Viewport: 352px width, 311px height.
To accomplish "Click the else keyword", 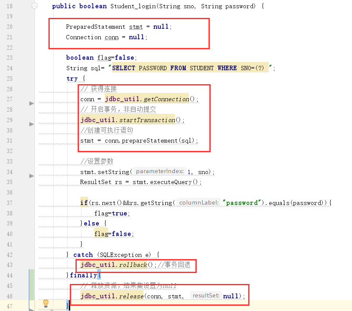I will [x=91, y=224].
